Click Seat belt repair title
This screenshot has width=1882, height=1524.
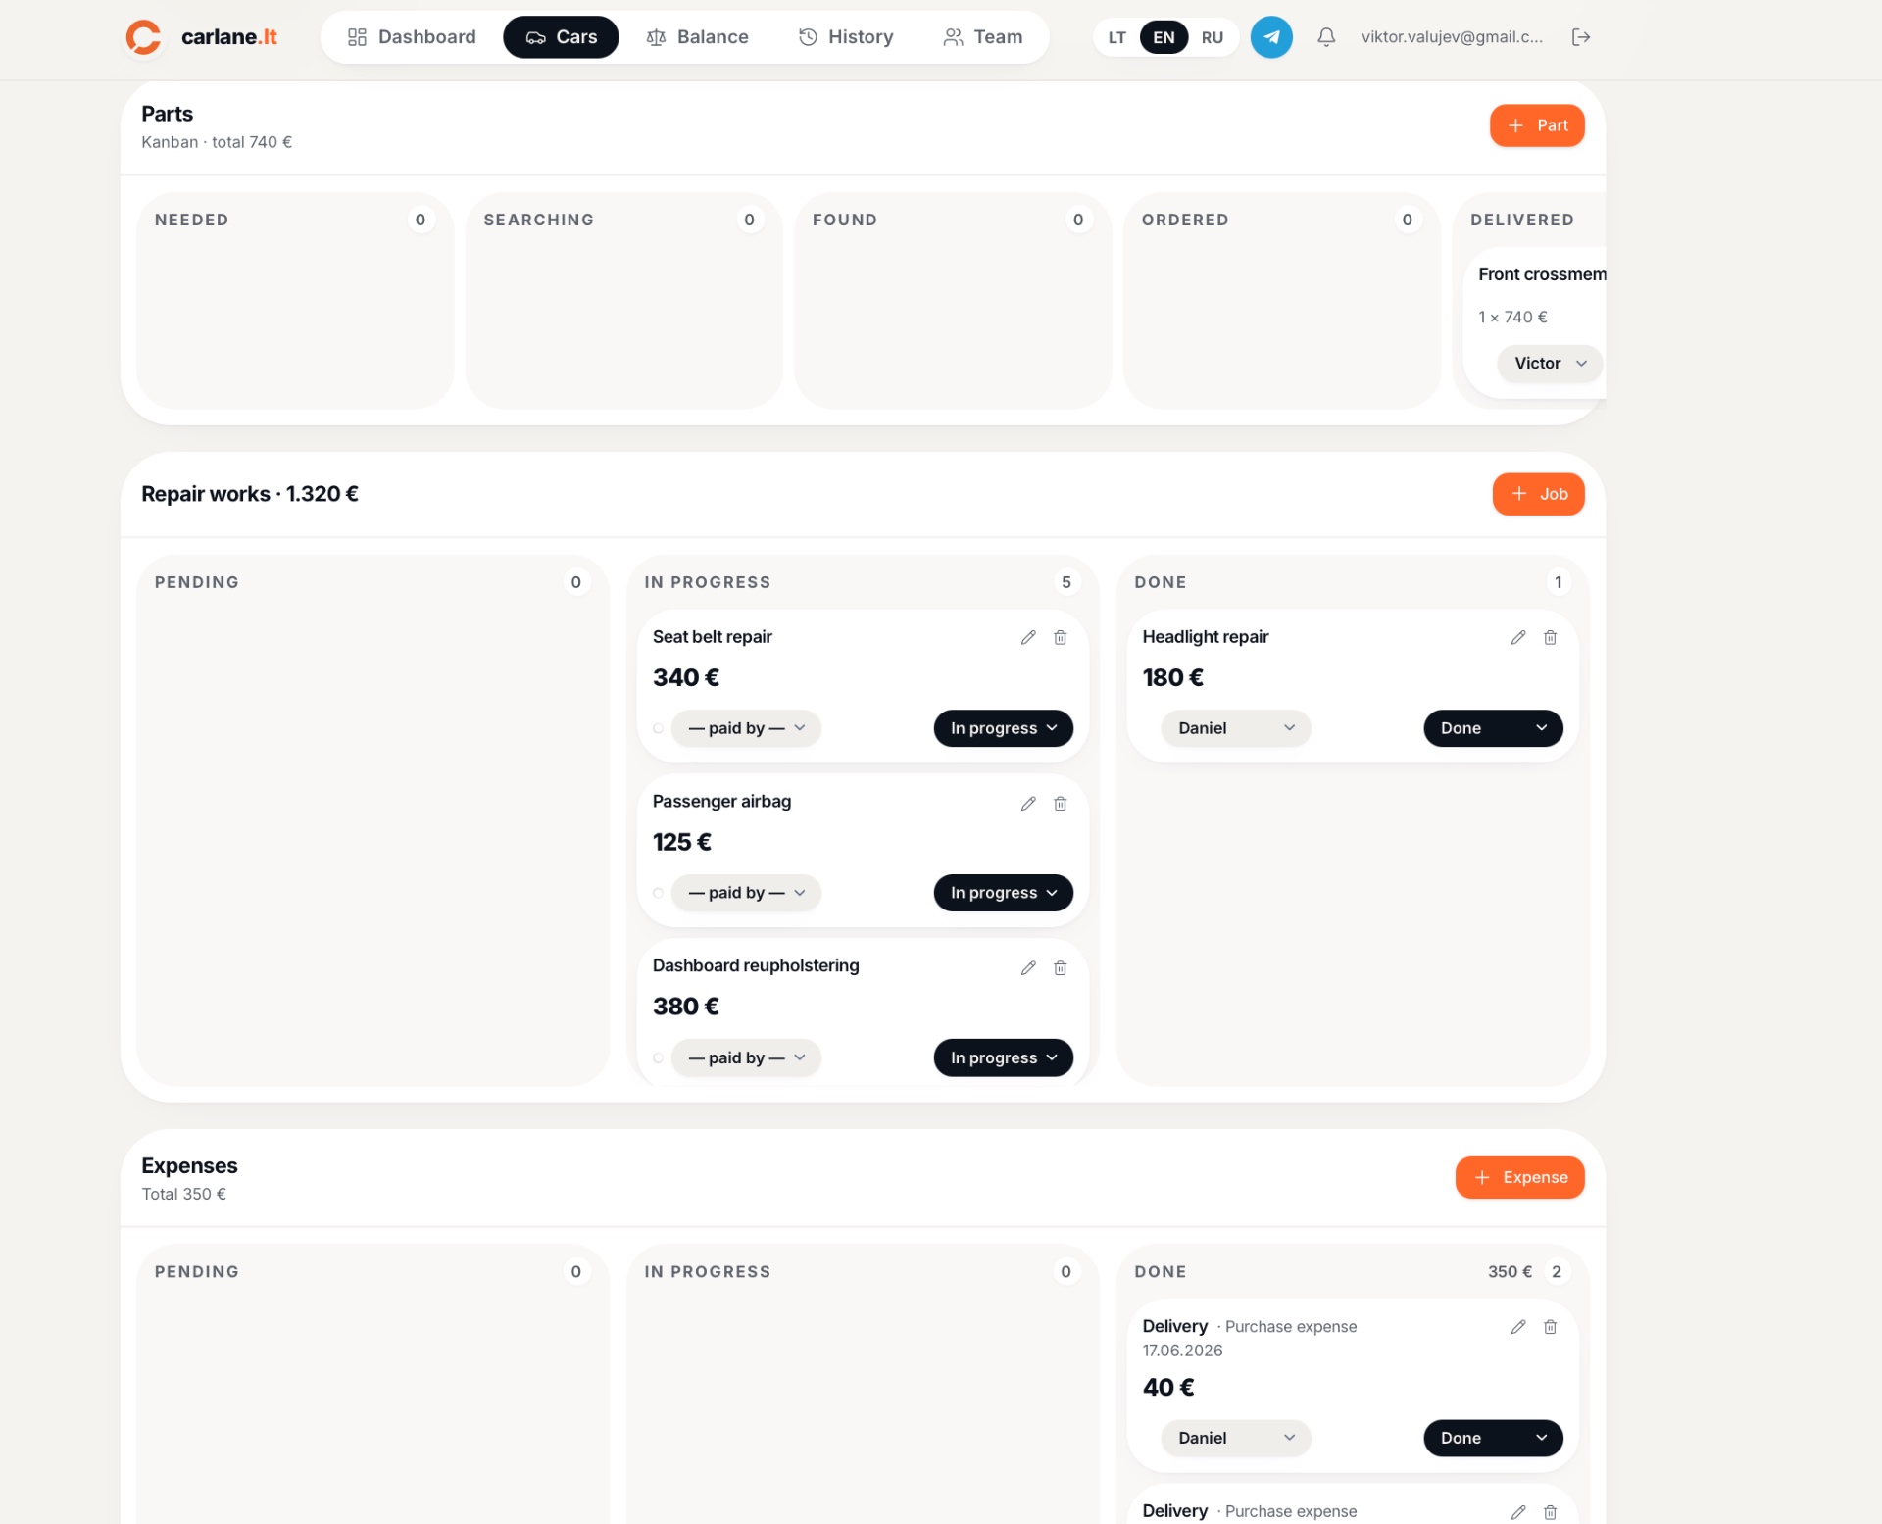[x=712, y=637]
